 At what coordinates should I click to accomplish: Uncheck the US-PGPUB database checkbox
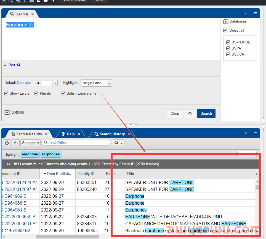[228, 42]
